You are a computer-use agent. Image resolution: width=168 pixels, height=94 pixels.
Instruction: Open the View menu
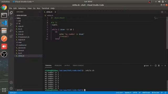[29, 8]
